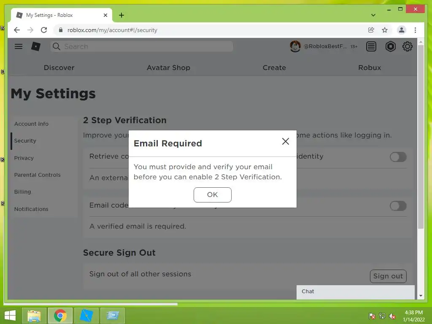
Task: Go to the Create tab
Action: (274, 67)
